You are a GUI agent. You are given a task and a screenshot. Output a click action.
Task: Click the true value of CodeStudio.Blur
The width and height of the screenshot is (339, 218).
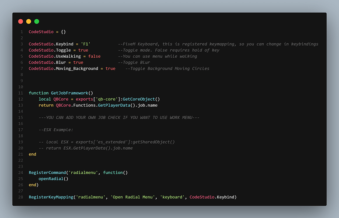click(78, 62)
